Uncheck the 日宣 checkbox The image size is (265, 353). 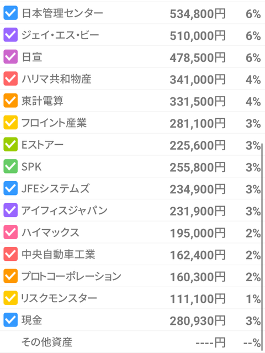(x=10, y=56)
